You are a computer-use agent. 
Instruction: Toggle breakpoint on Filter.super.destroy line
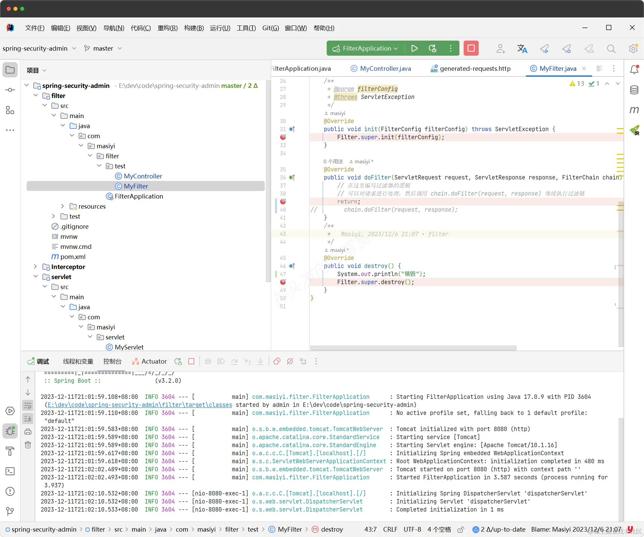[x=283, y=282]
